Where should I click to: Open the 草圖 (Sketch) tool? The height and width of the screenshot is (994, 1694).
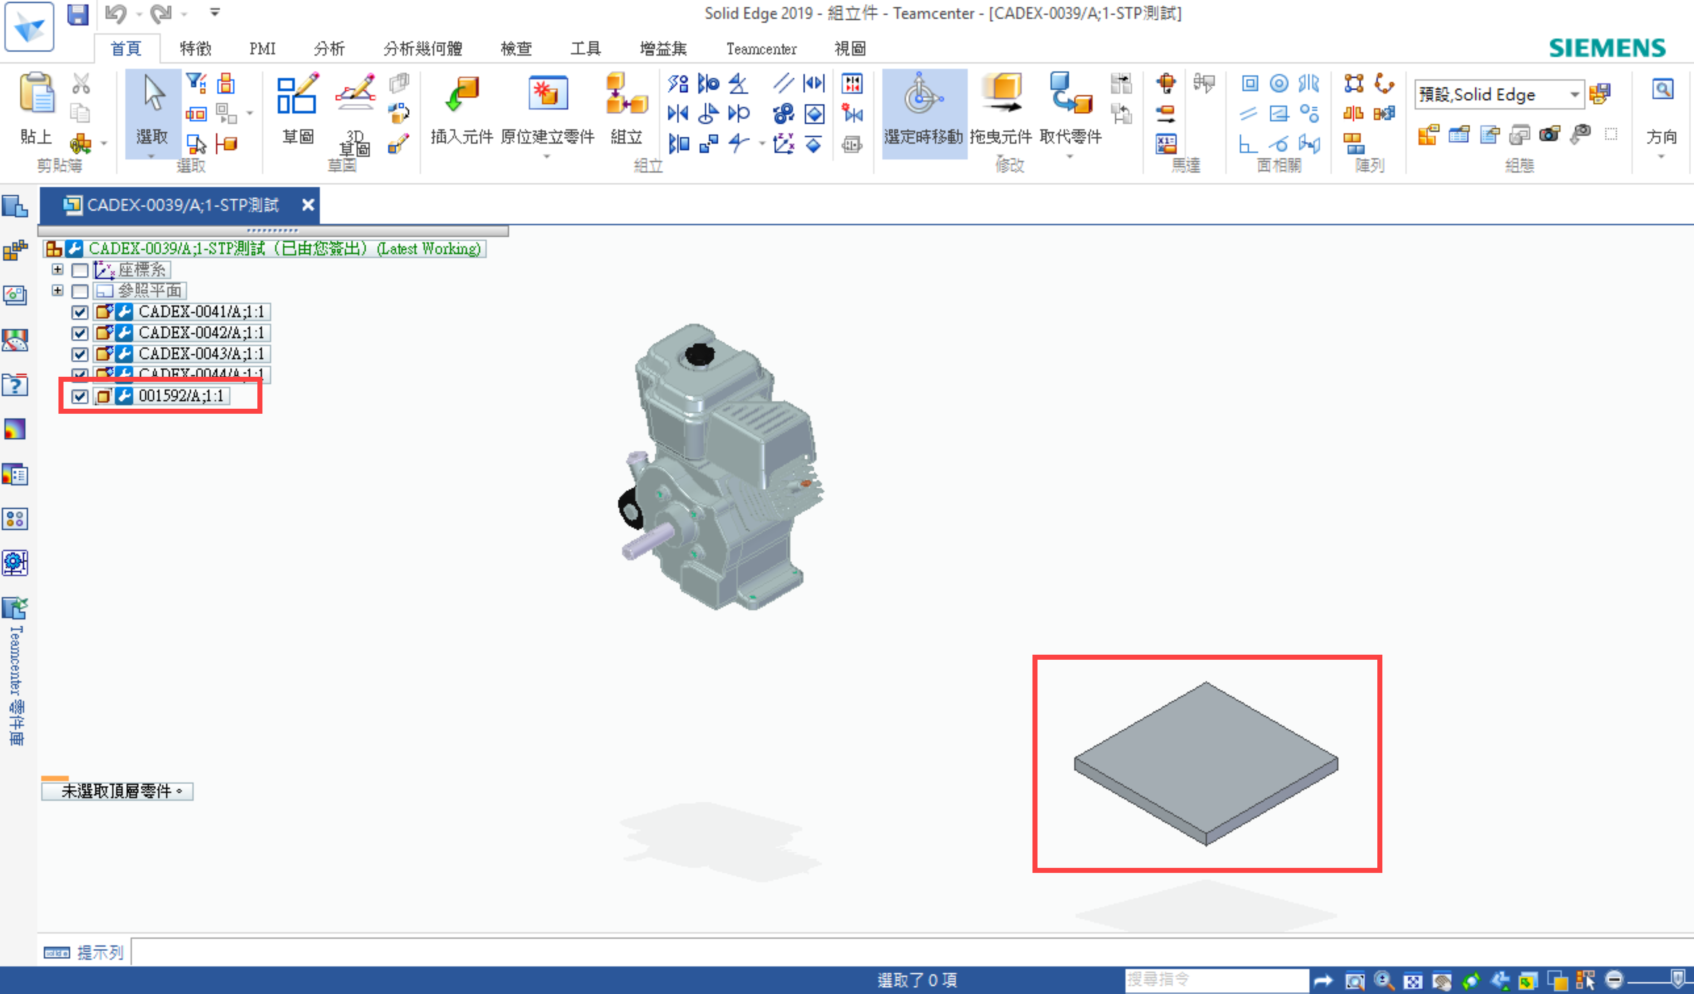[297, 108]
